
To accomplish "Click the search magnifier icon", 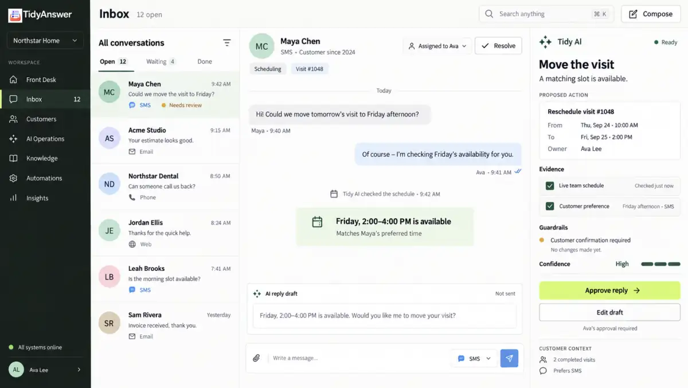I will pos(489,14).
